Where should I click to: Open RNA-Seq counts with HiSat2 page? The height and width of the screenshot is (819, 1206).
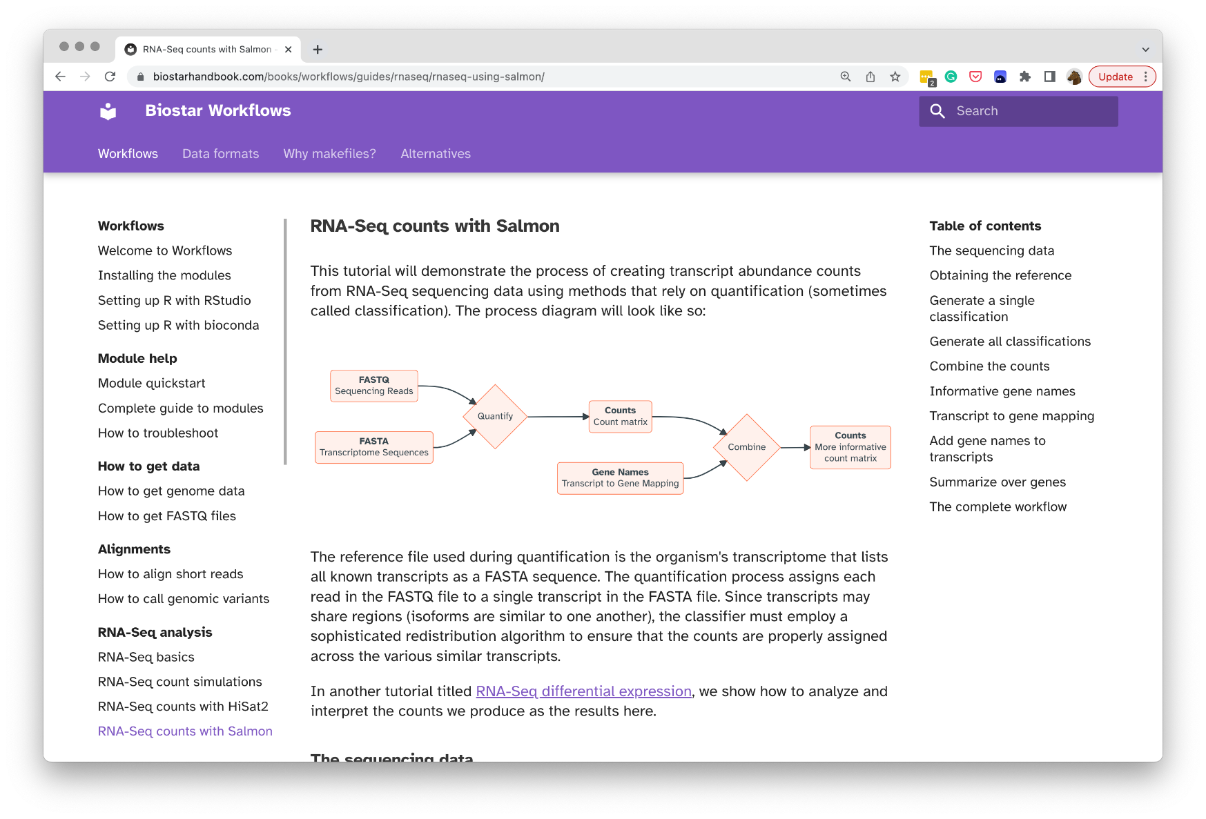(183, 707)
